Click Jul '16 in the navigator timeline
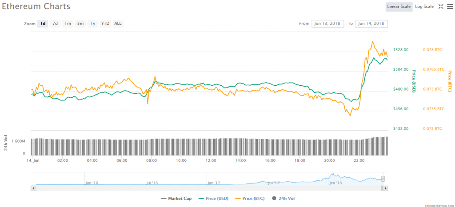455x207 pixels. pyautogui.click(x=152, y=183)
